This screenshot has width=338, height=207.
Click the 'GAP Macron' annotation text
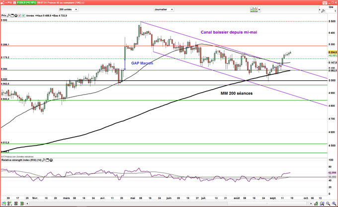click(142, 63)
